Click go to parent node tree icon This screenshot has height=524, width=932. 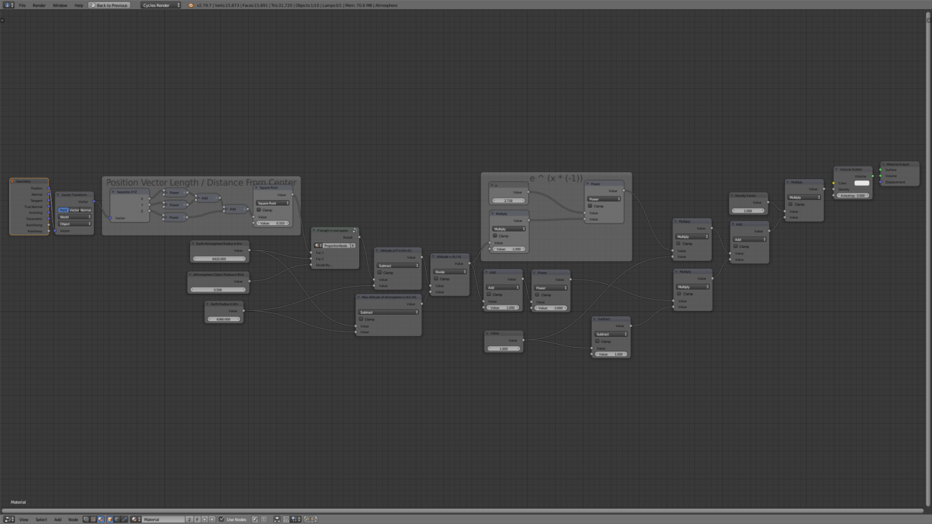click(264, 519)
